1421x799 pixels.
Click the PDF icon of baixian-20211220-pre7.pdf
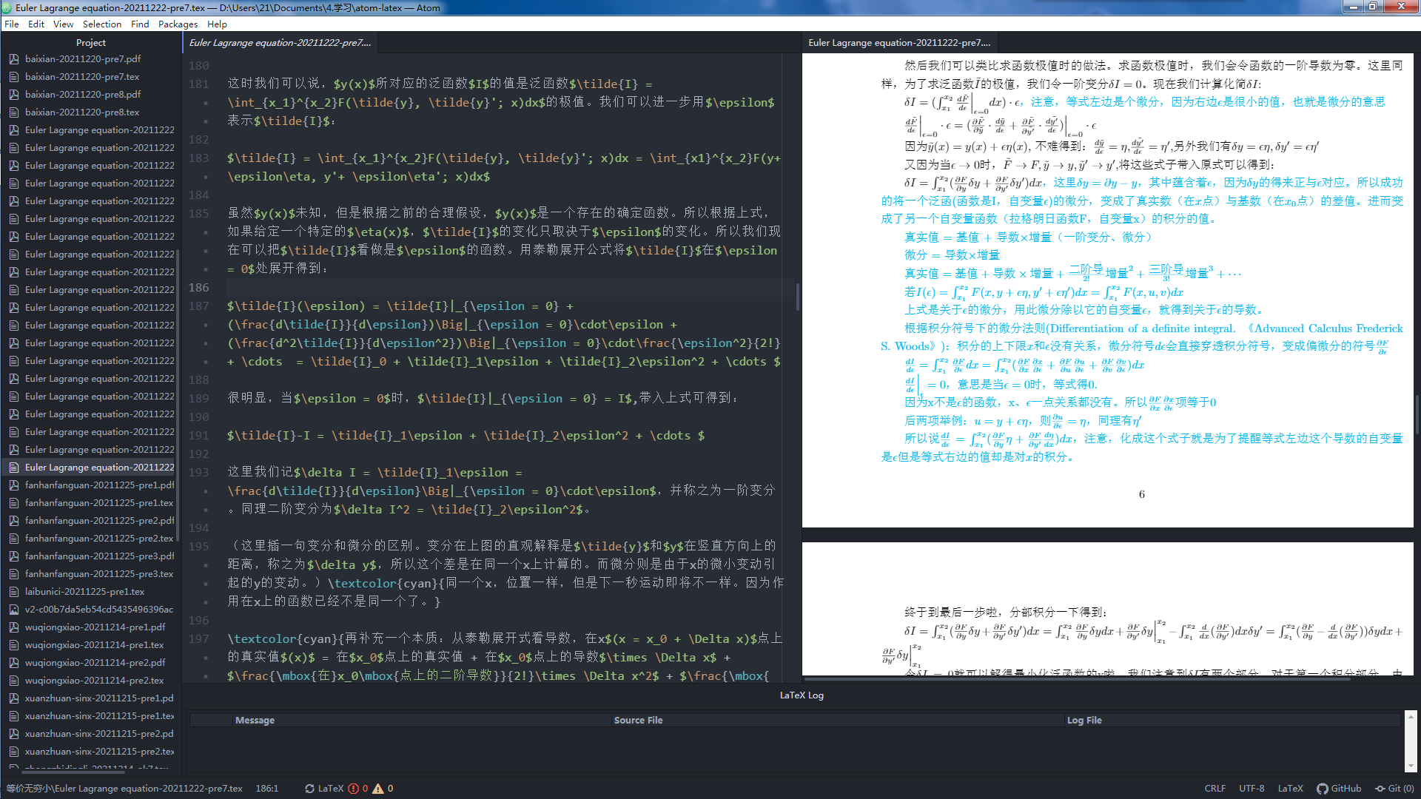(13, 59)
